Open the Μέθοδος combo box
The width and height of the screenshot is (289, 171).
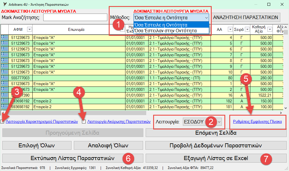(171, 18)
